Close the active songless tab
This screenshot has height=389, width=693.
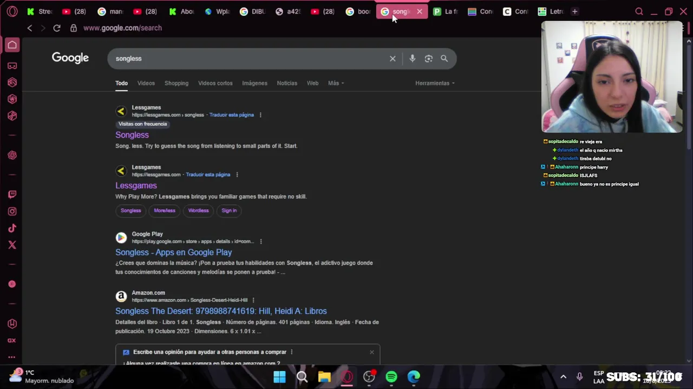420,11
